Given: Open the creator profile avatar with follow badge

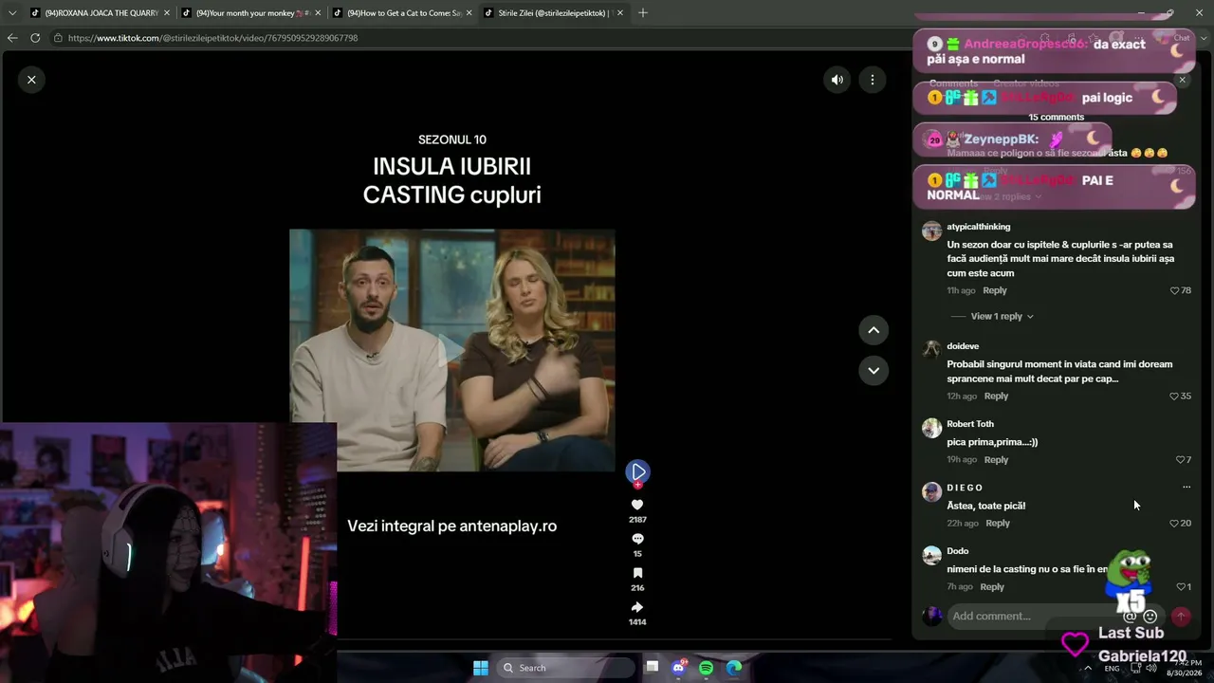Looking at the screenshot, I should (637, 472).
